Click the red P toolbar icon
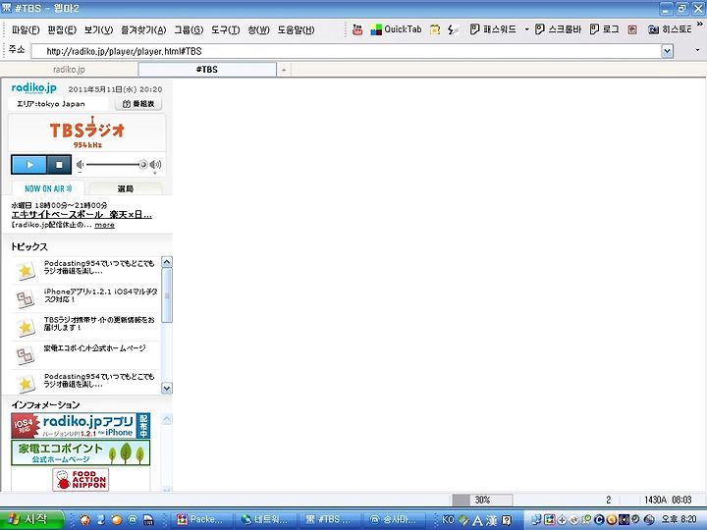The width and height of the screenshot is (707, 530). [632, 29]
